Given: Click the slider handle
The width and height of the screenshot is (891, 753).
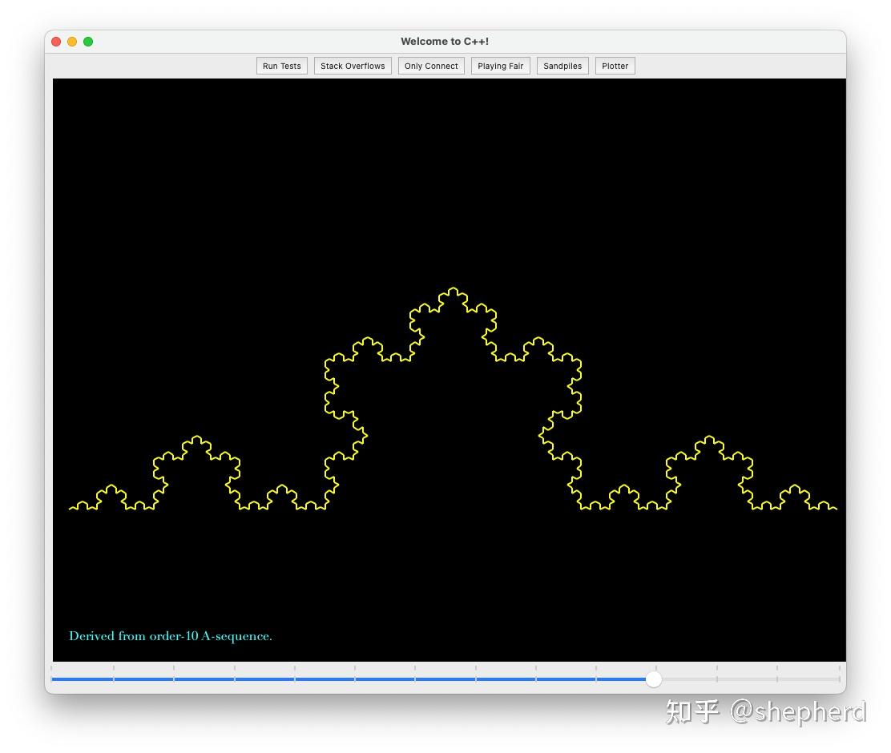Looking at the screenshot, I should (x=654, y=679).
